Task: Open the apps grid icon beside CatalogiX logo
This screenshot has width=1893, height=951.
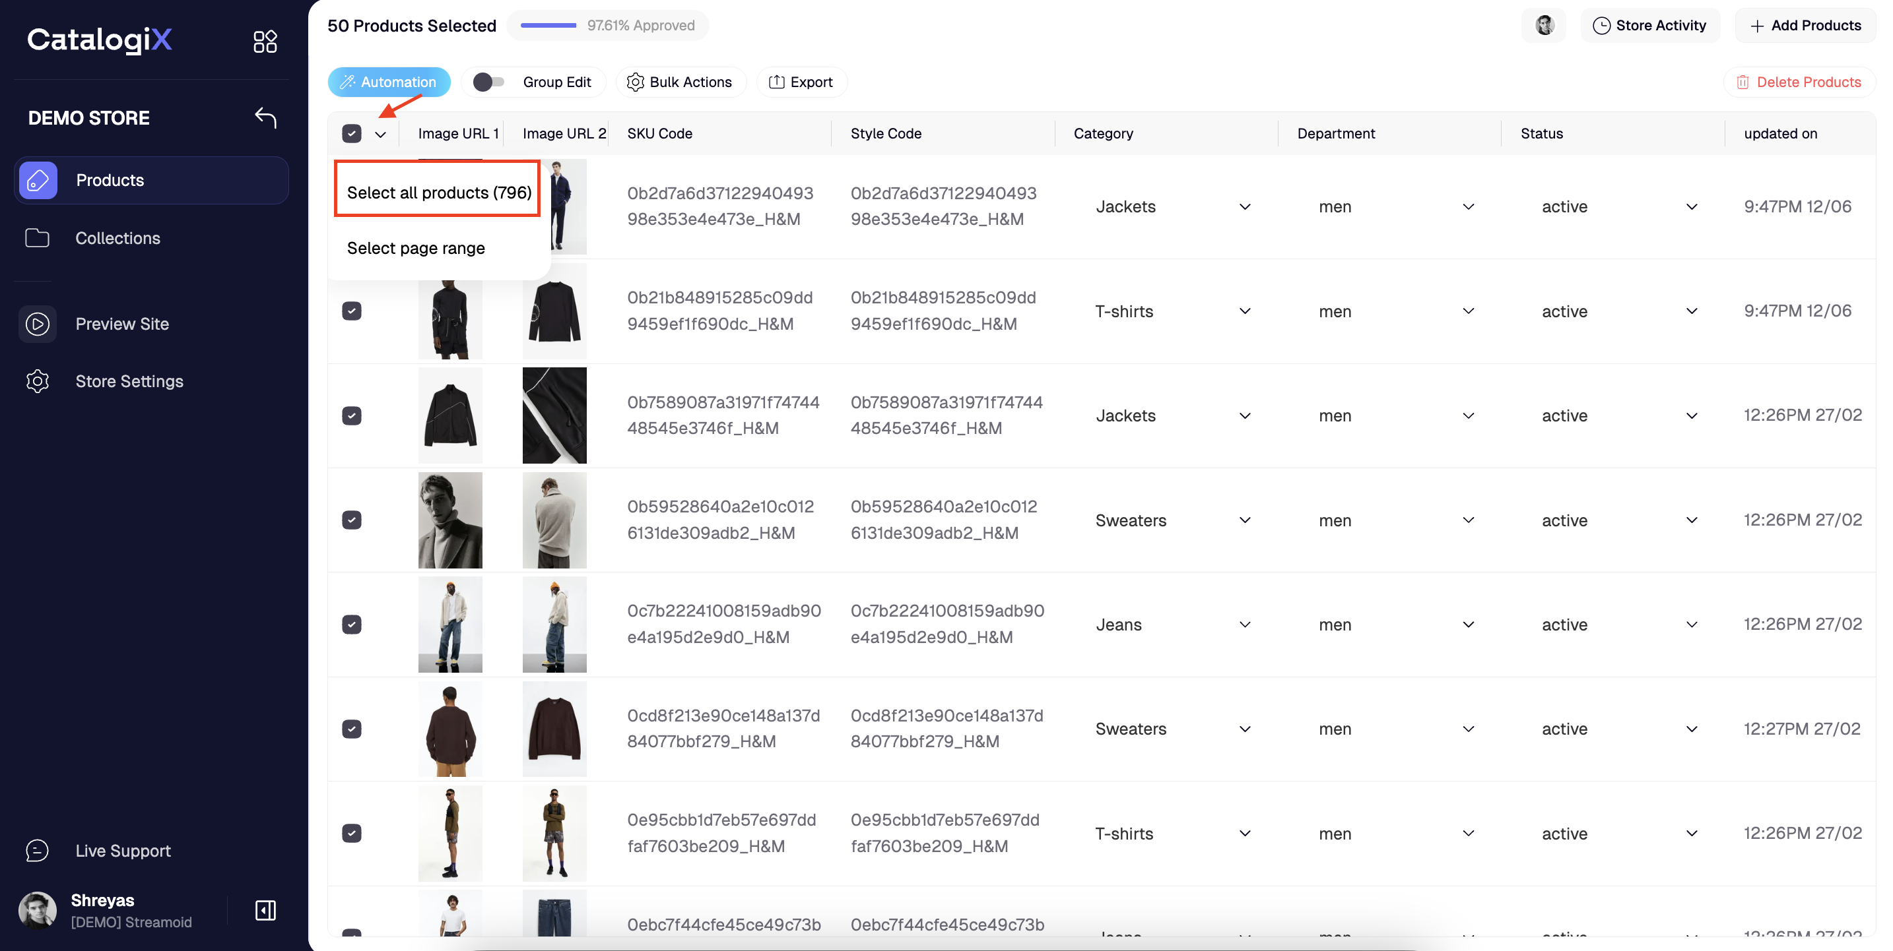Action: pyautogui.click(x=265, y=41)
